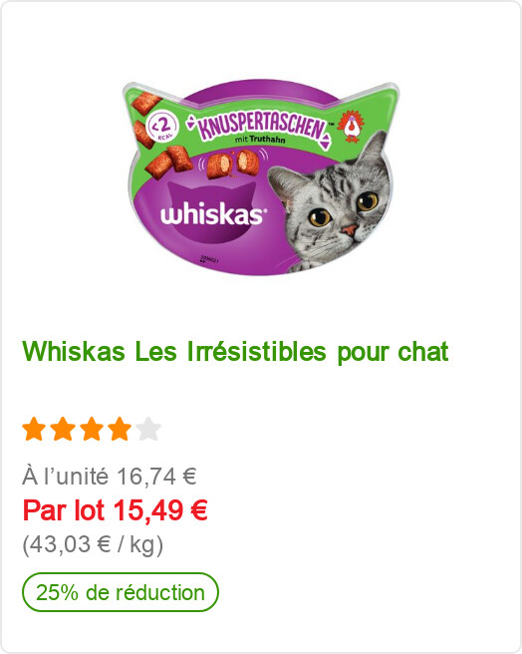This screenshot has height=654, width=522.
Task: Click the Knuspertaschen label on package
Action: (x=261, y=127)
